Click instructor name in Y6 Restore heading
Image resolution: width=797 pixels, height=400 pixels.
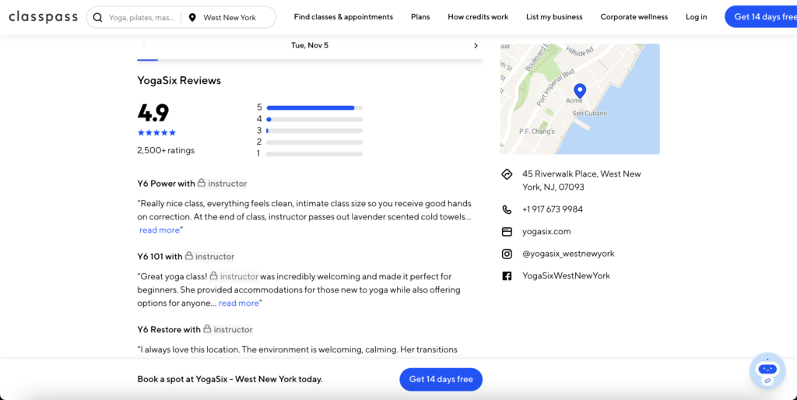233,330
